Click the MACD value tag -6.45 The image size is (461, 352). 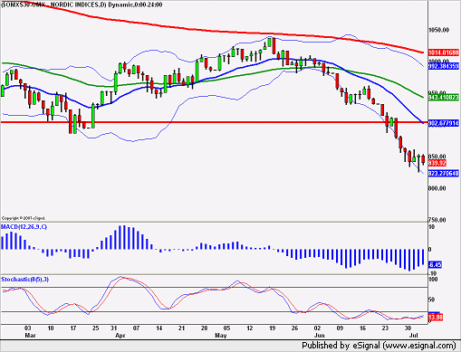[435, 265]
